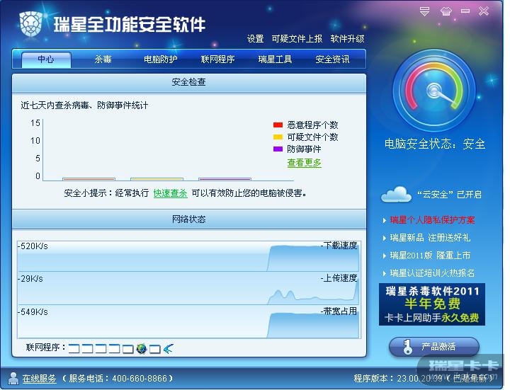The image size is (510, 390).
Task: Click the 云安全 cloud icon
Action: pyautogui.click(x=396, y=195)
